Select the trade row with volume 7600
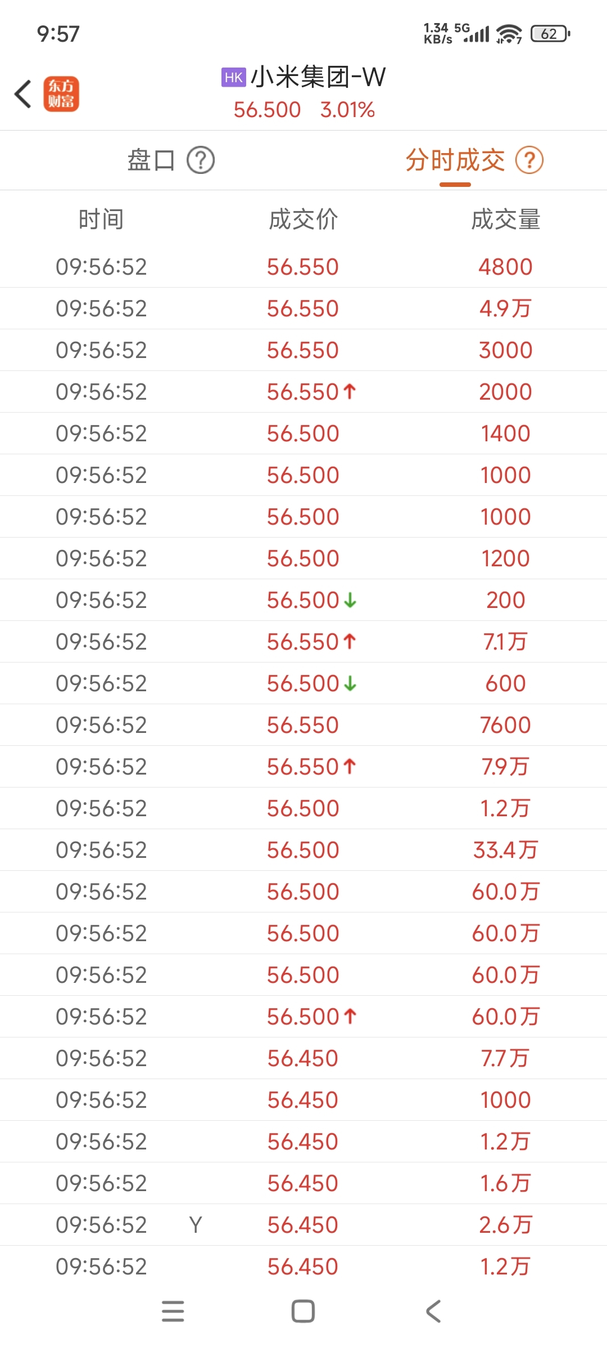Viewport: 607px width, 1351px height. click(303, 725)
